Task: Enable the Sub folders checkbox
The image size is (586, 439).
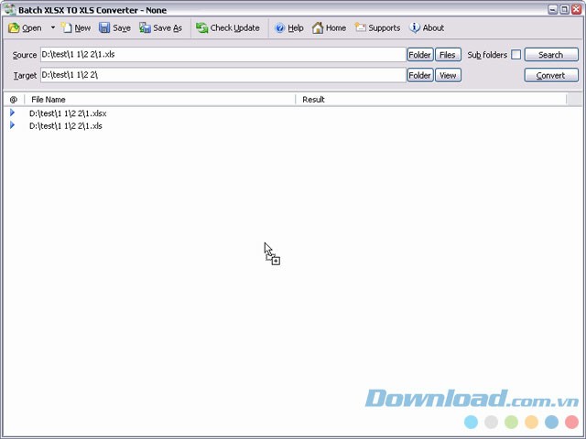Action: [x=515, y=55]
